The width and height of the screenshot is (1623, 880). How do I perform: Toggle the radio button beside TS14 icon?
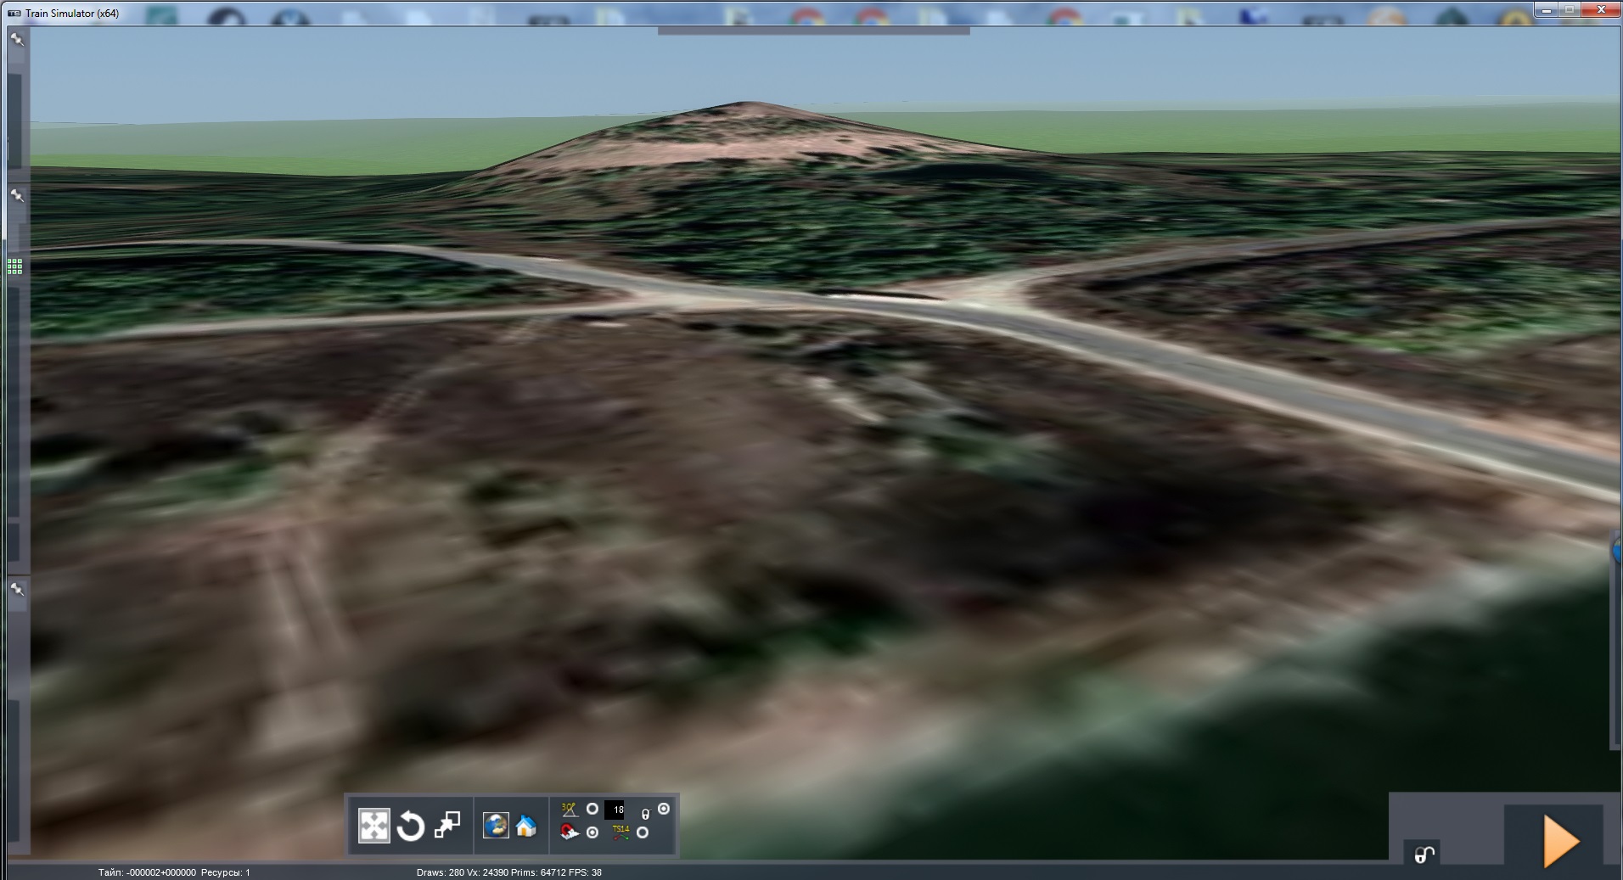point(643,832)
